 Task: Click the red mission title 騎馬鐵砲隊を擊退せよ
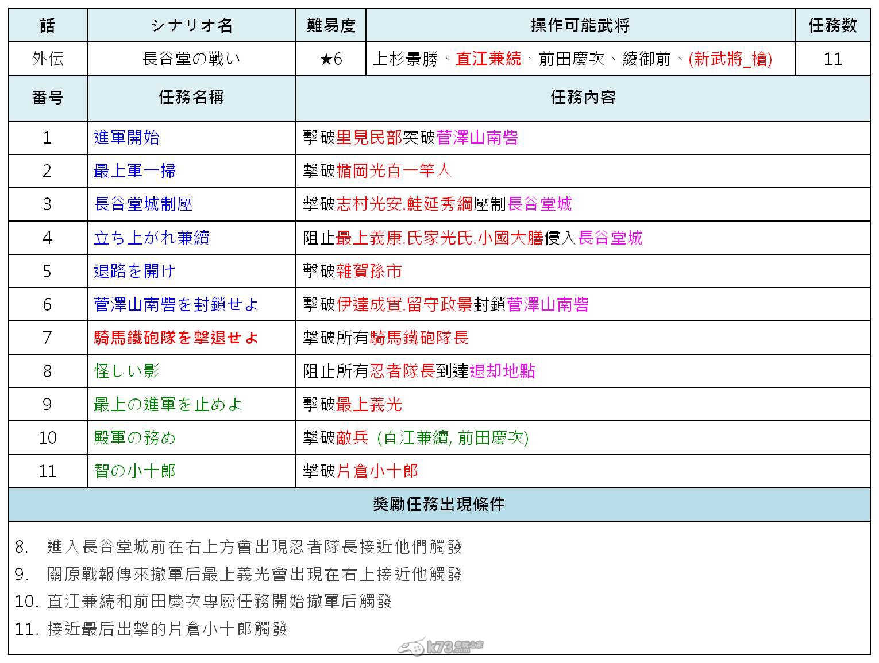(x=176, y=338)
